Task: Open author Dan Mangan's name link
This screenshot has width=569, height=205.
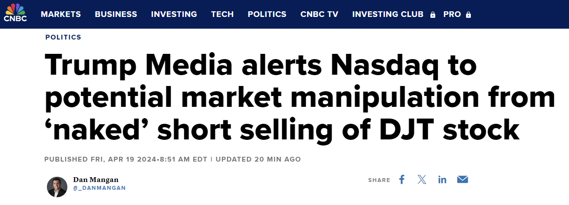Action: pyautogui.click(x=96, y=179)
